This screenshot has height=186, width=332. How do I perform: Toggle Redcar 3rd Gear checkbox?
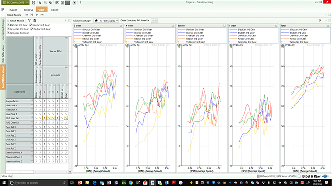tap(32, 29)
